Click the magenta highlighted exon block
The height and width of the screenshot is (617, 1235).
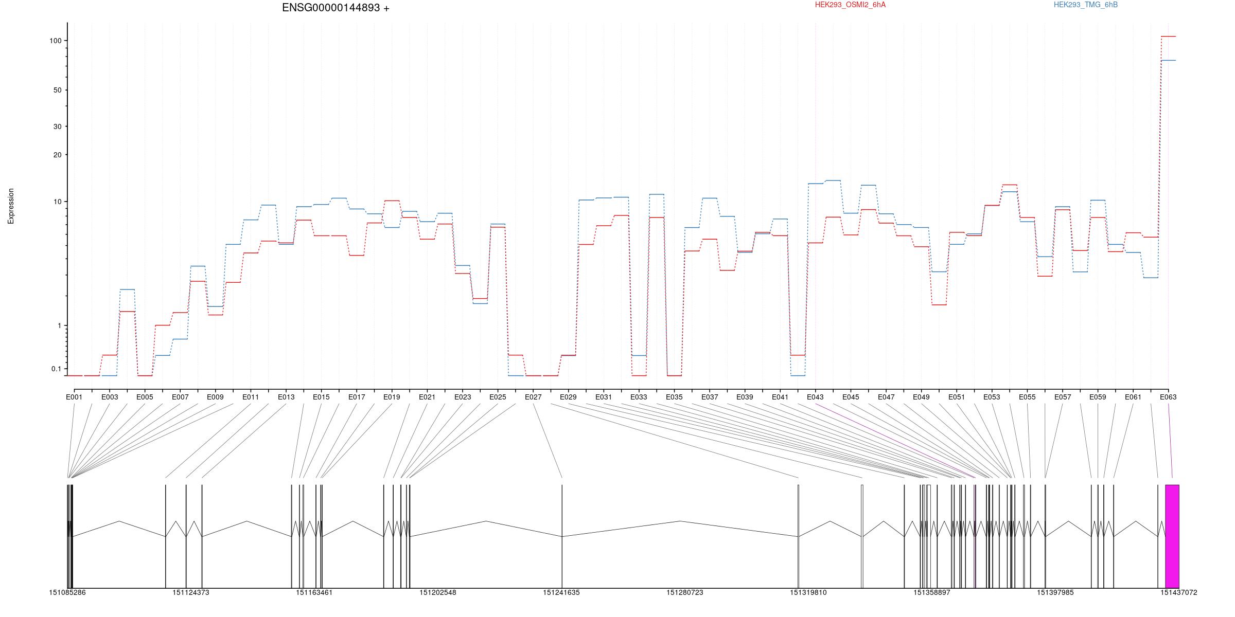click(1172, 536)
